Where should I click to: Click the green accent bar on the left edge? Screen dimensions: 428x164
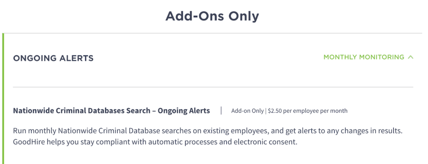click(x=3, y=98)
